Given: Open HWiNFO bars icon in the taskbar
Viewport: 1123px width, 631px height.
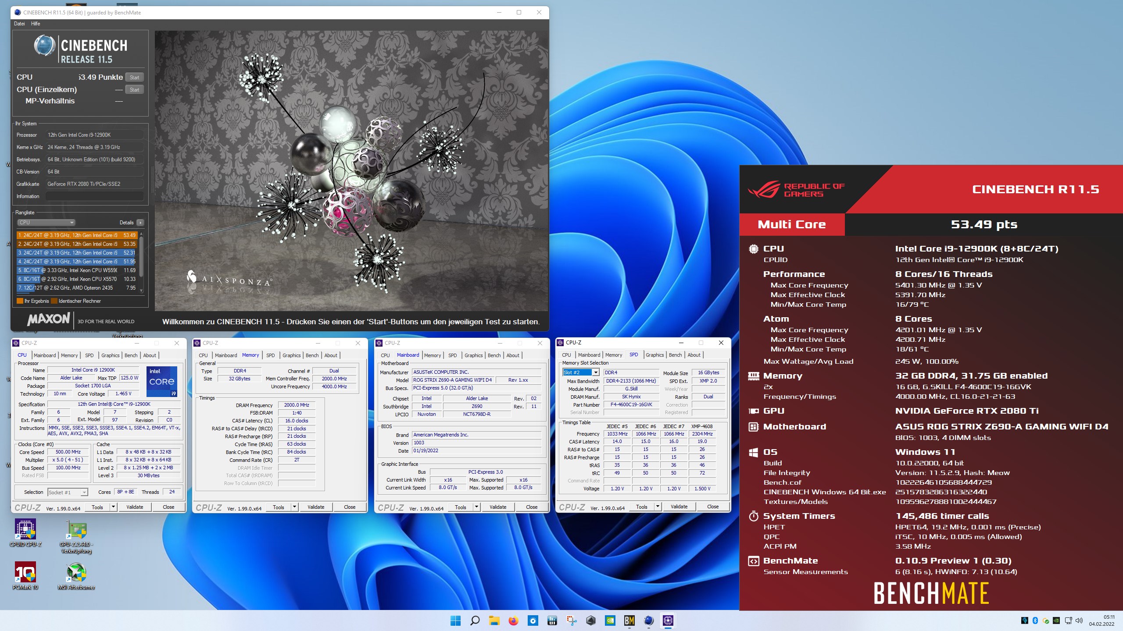Looking at the screenshot, I should [x=552, y=620].
